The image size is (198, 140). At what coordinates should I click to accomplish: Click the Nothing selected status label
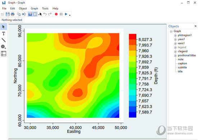pos(12,20)
